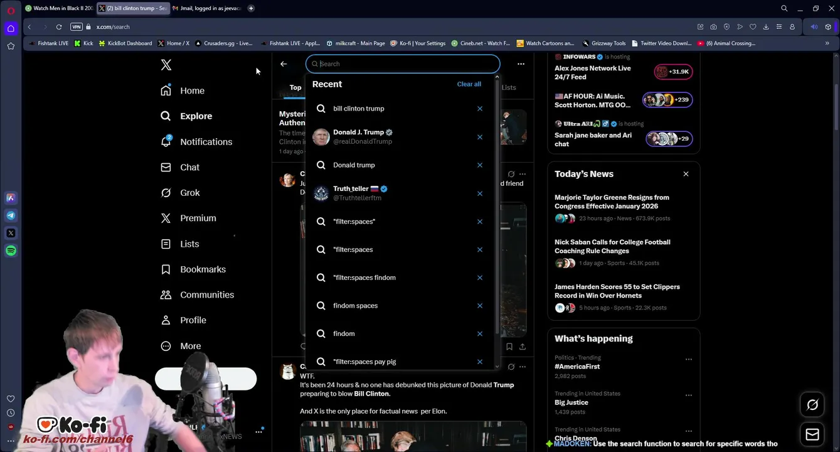Open Big Justice trending topic

tap(572, 402)
